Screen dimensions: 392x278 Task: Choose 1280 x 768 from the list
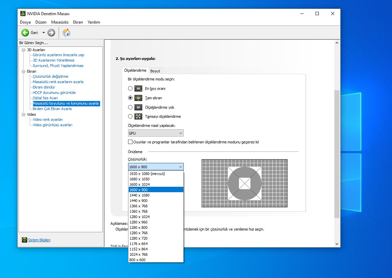(x=156, y=233)
